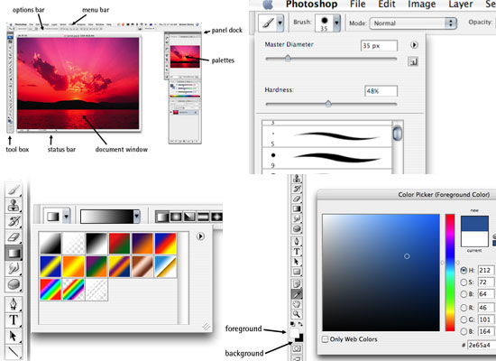
Task: Select Gradient tool beside the Color Picker
Action: (297, 208)
